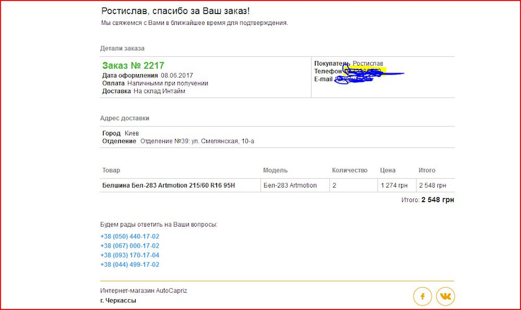Select the 'Детали заказа' section title
This screenshot has height=310, width=521.
(x=122, y=48)
